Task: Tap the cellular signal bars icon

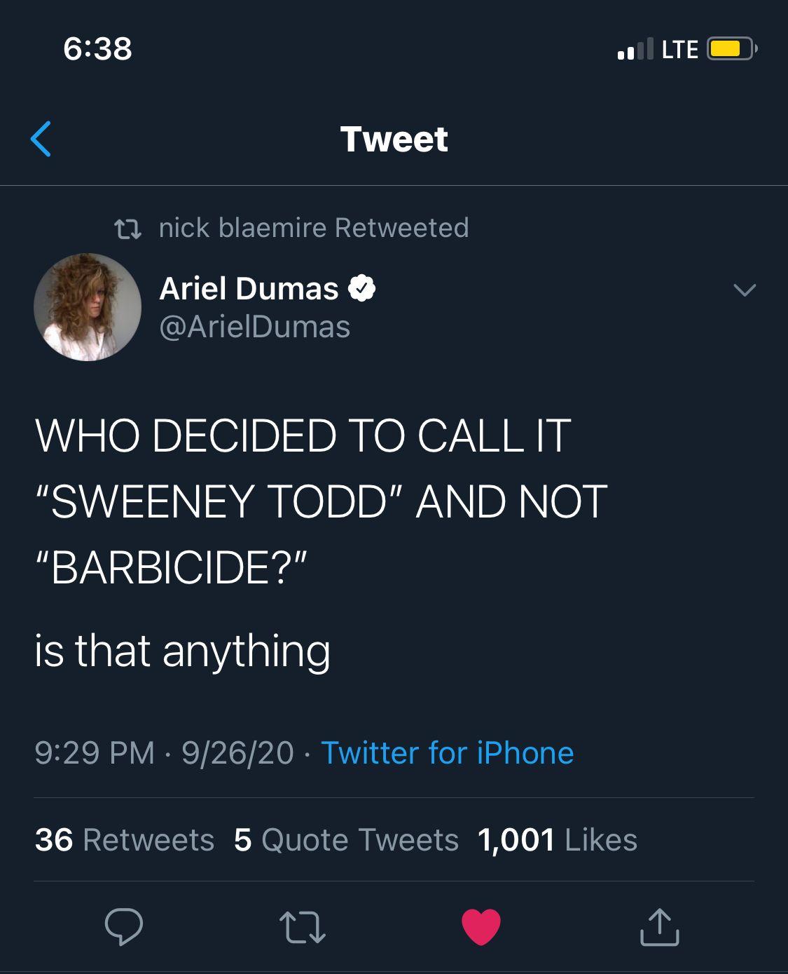Action: pos(635,48)
